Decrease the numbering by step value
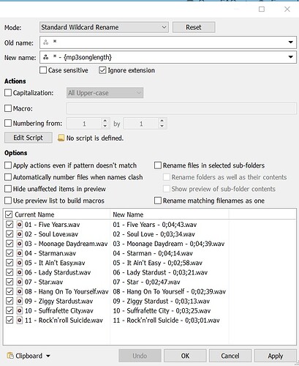Screen dimensions: 299x366 162,126
